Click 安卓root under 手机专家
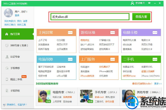Image resolution: width=166 pixels, height=110 pixels. point(99,97)
